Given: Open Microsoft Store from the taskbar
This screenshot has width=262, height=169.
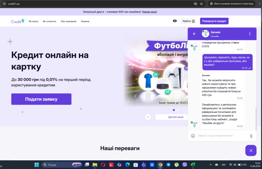Looking at the screenshot, I should (x=136, y=165).
